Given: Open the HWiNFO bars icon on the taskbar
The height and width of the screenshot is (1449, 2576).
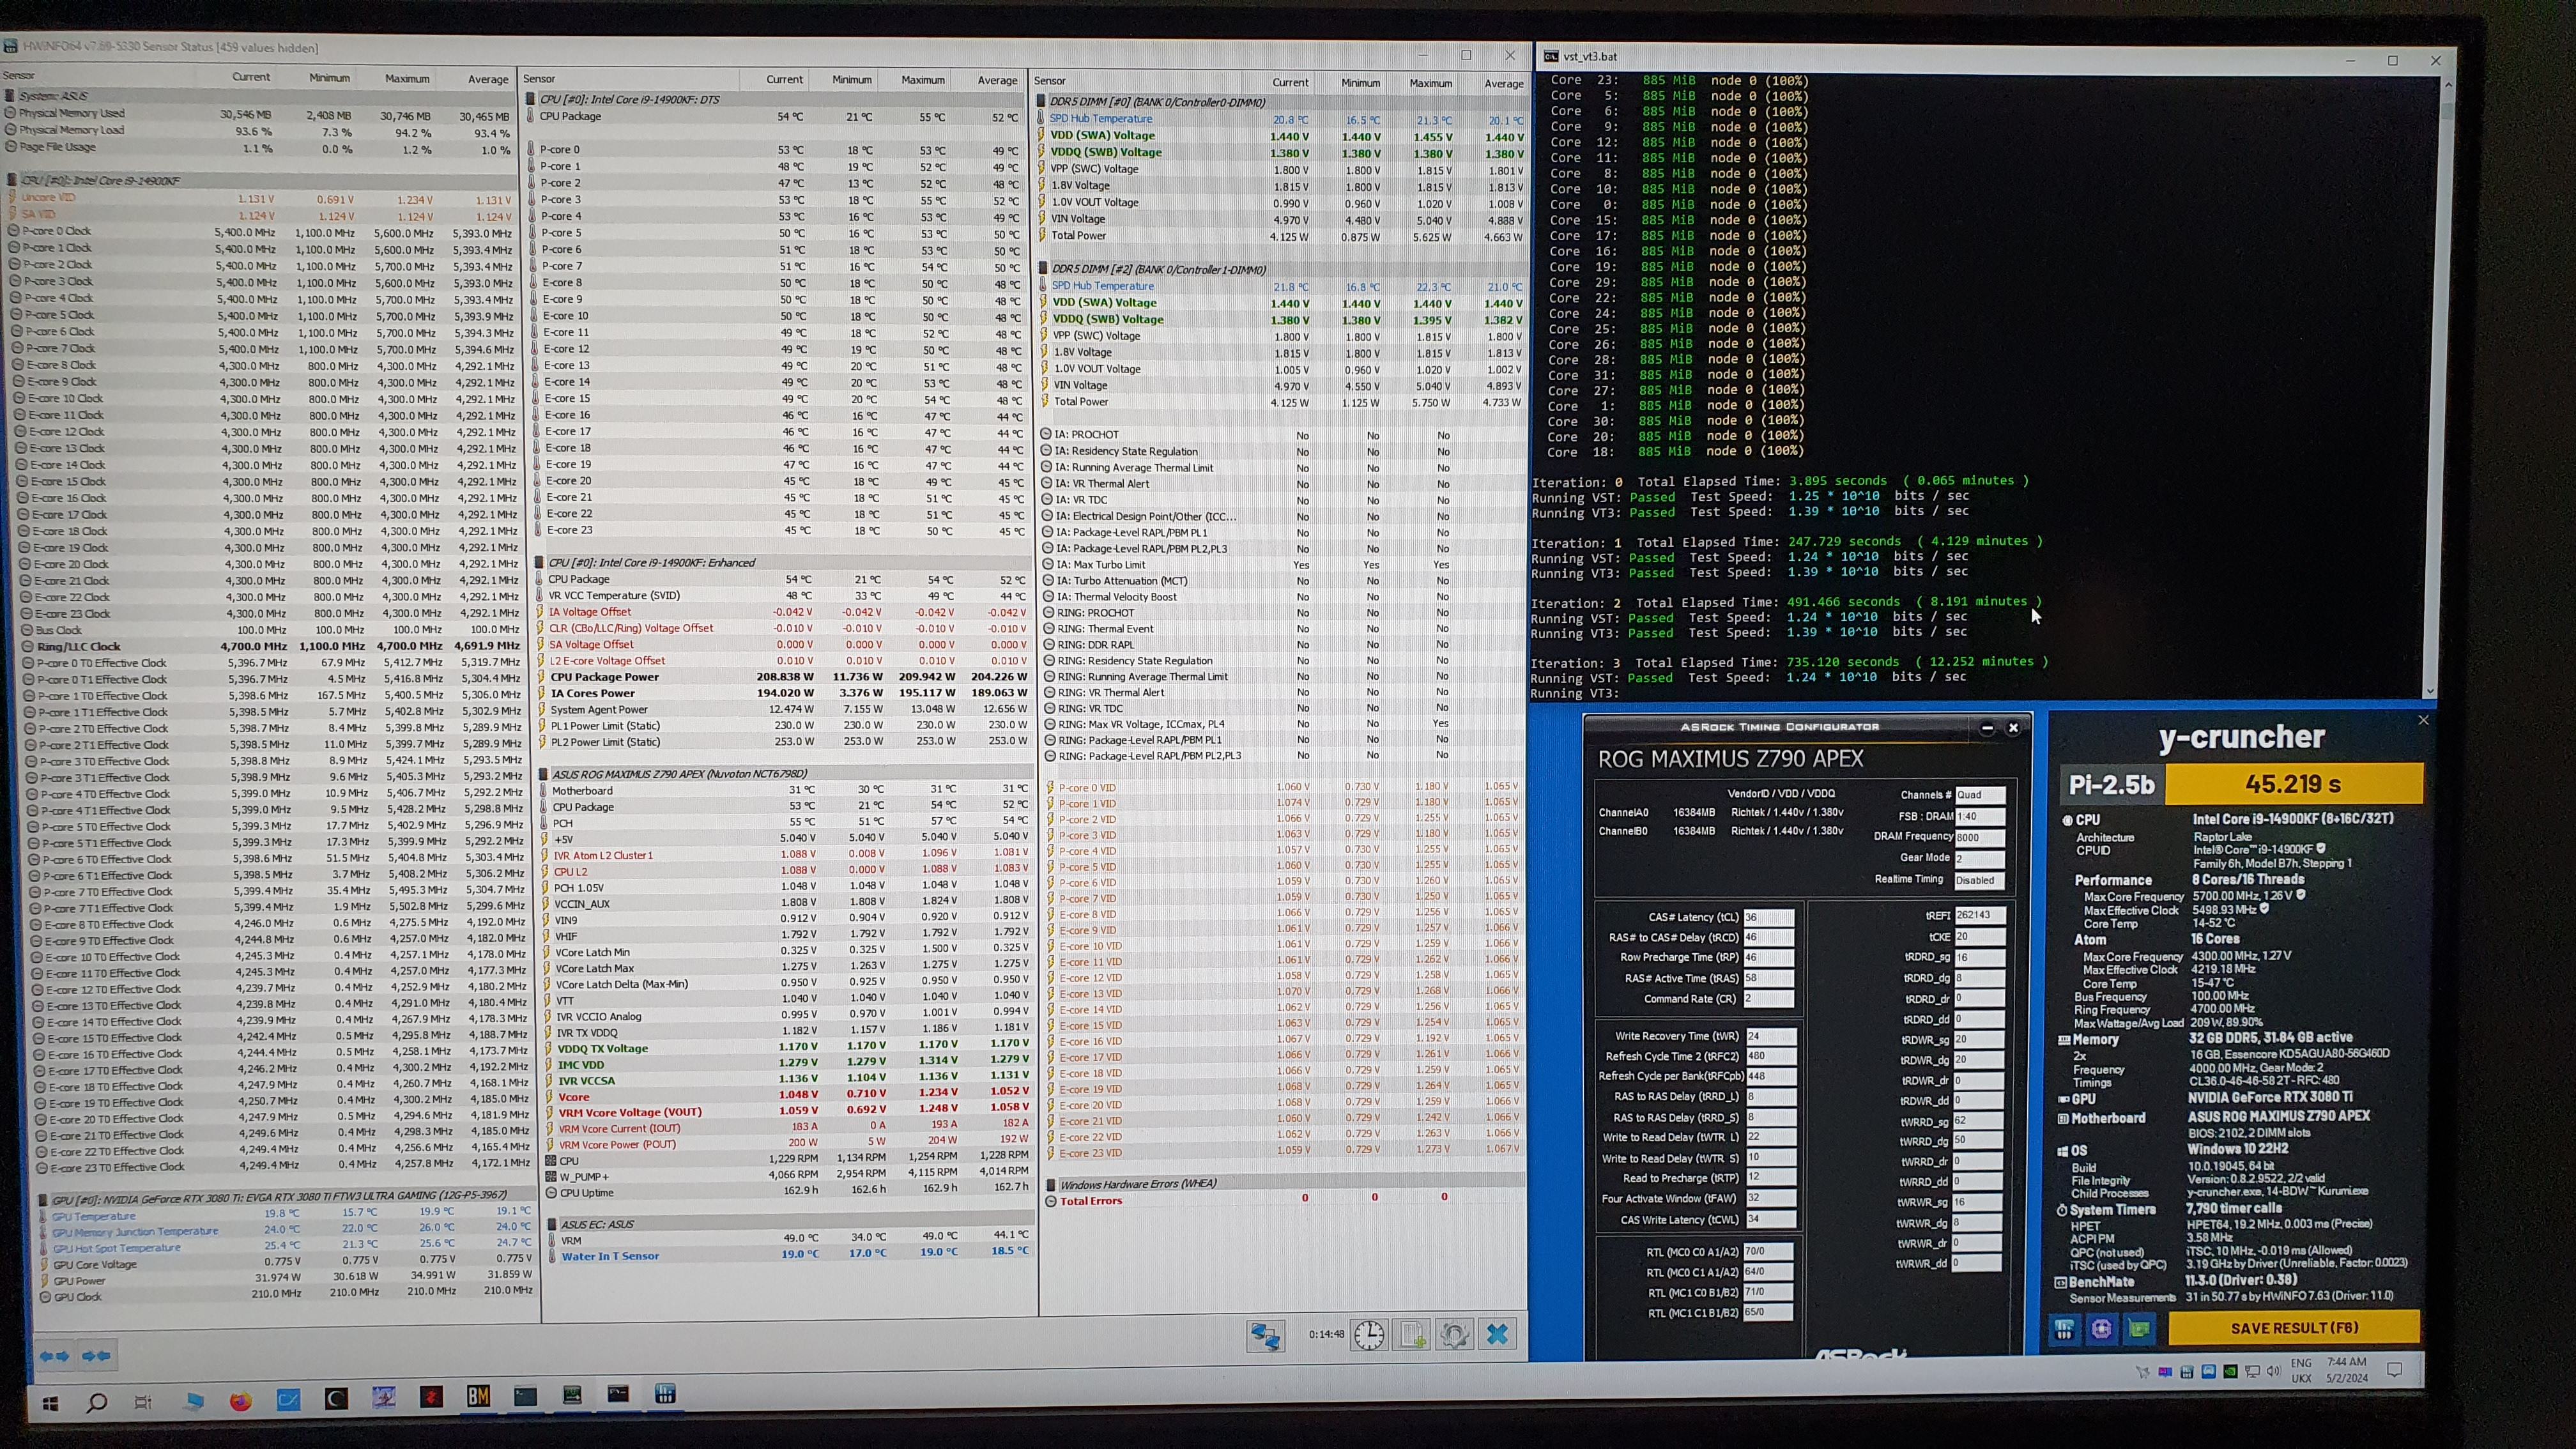Looking at the screenshot, I should tap(665, 1393).
